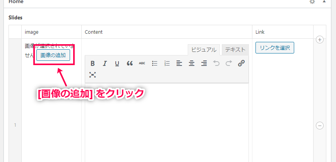Image resolution: width=336 pixels, height=162 pixels.
Task: Undo the last edit
Action: point(216,63)
